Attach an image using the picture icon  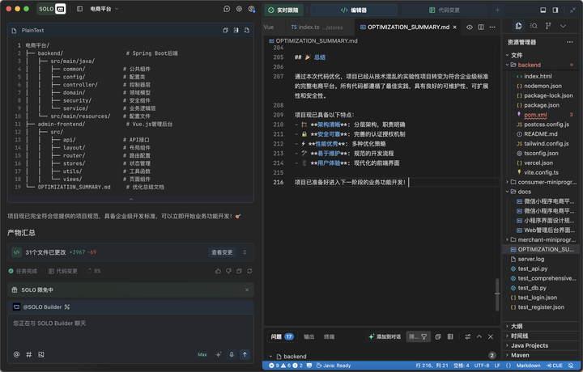point(42,354)
